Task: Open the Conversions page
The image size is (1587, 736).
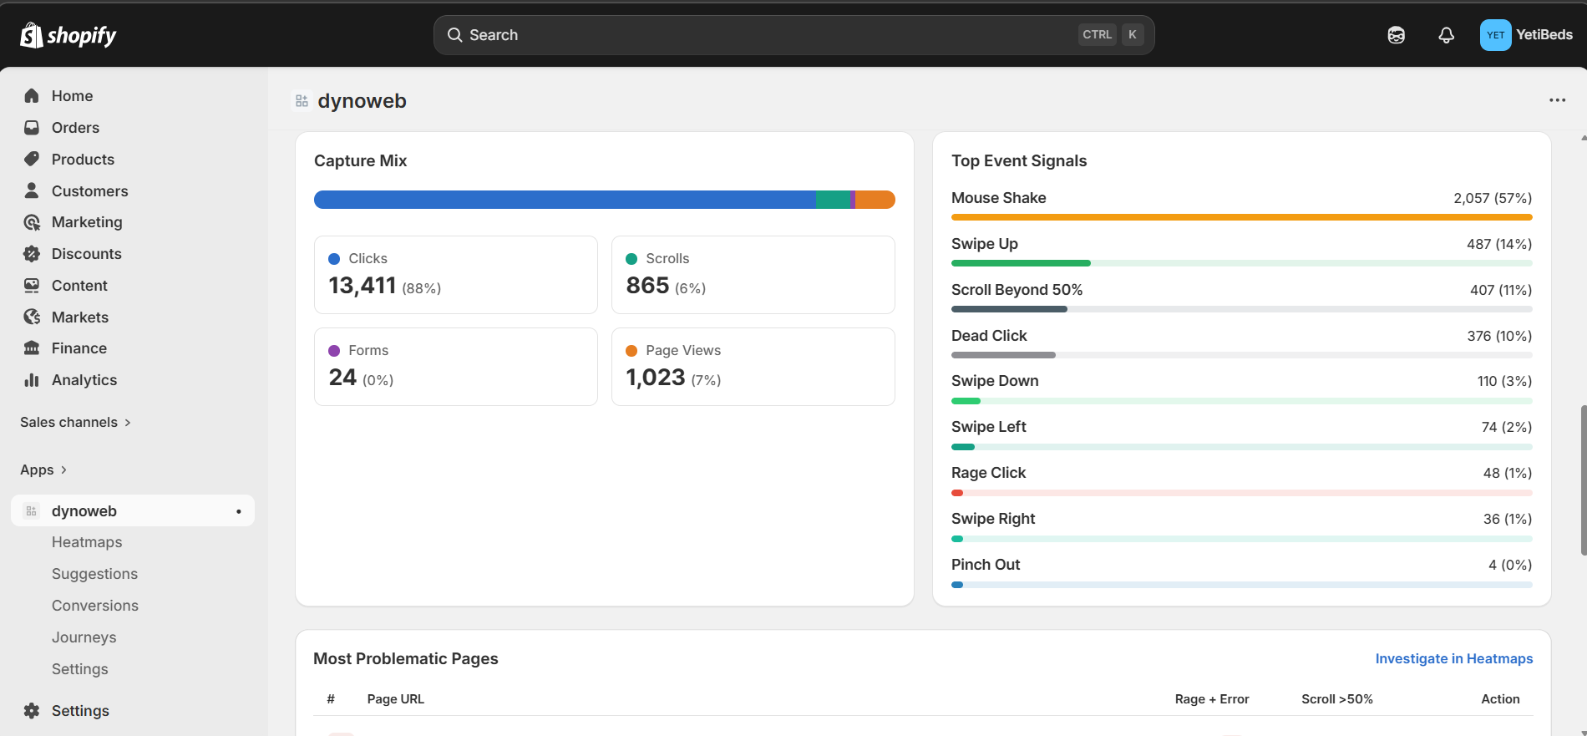Action: (95, 606)
